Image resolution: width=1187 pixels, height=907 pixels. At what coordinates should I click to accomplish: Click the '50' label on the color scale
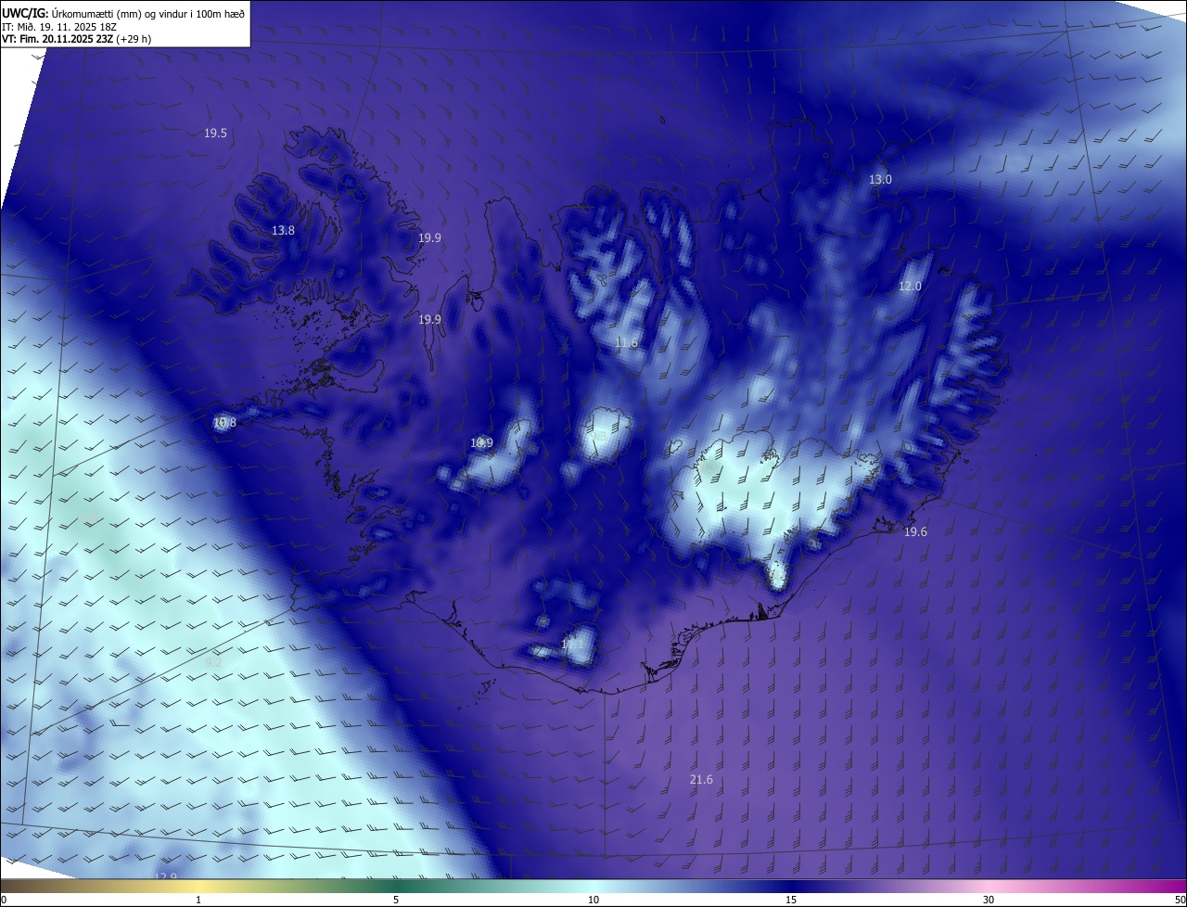click(1180, 900)
